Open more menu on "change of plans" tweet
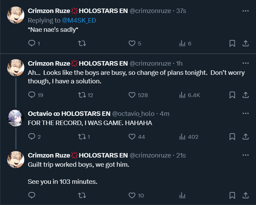The width and height of the screenshot is (256, 205). 245,63
